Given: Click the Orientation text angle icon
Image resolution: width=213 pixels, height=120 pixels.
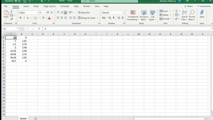Looking at the screenshot, I should pyautogui.click(x=71, y=12).
